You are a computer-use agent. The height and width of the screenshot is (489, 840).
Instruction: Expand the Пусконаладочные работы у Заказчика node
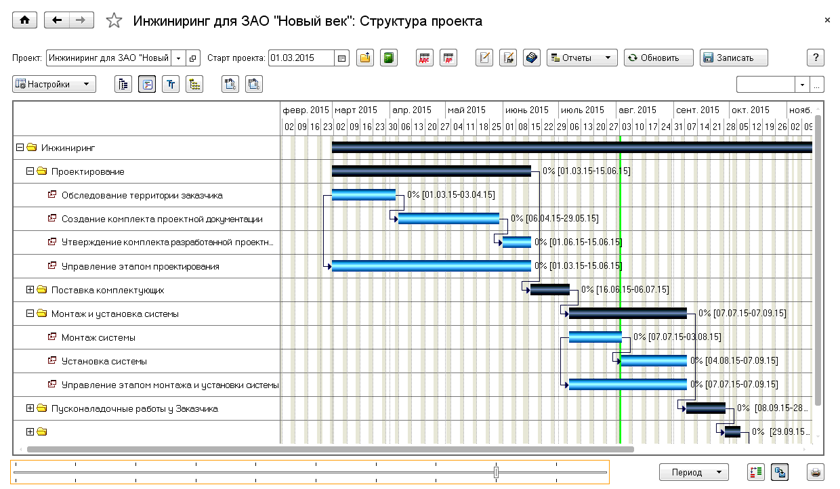[30, 408]
